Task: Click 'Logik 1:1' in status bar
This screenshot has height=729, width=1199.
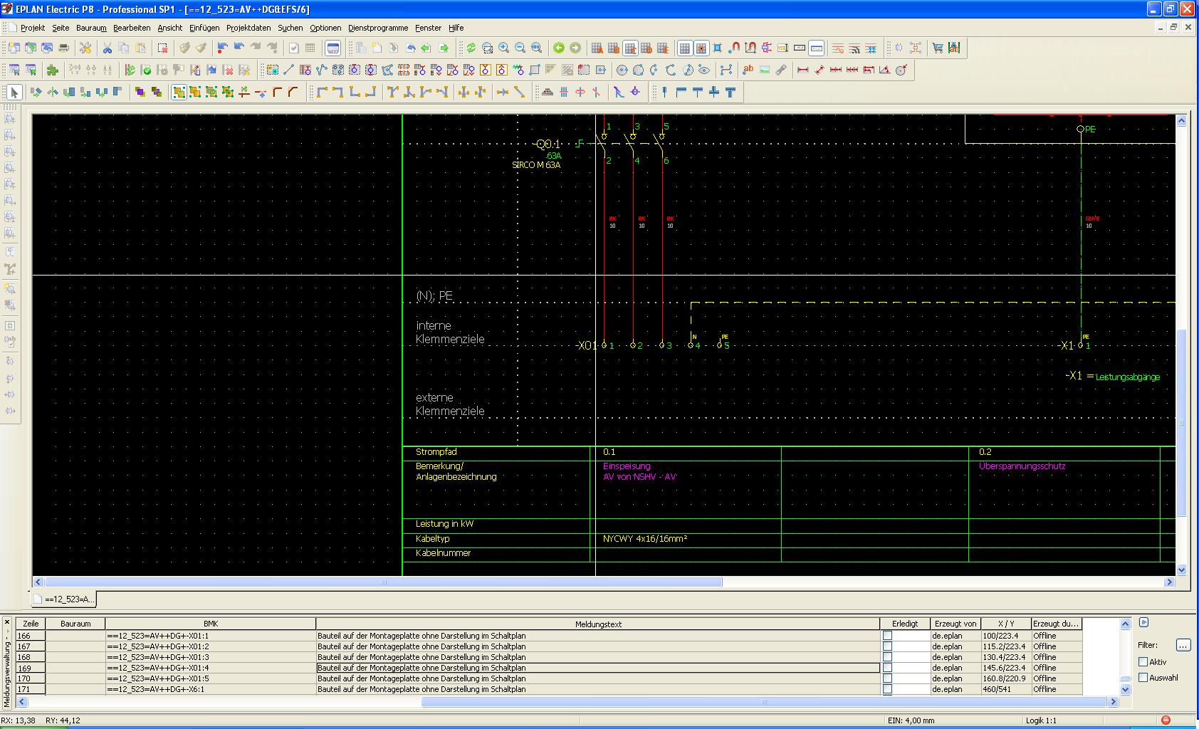Action: [1041, 720]
